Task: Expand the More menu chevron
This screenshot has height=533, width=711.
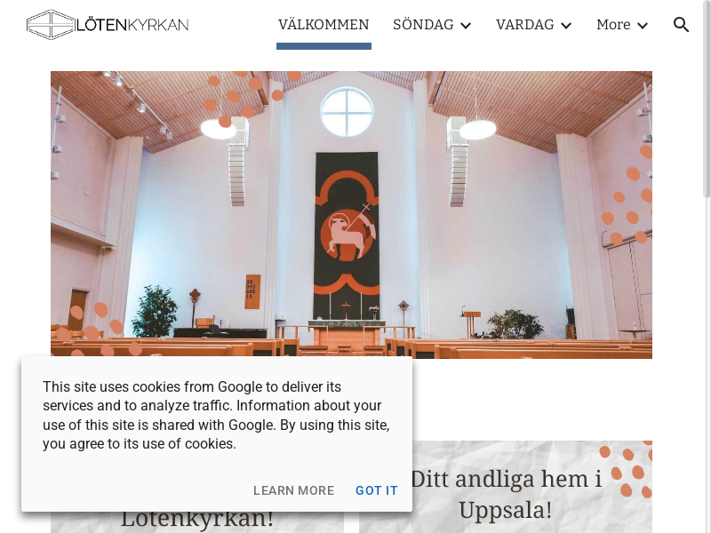Action: [x=643, y=26]
